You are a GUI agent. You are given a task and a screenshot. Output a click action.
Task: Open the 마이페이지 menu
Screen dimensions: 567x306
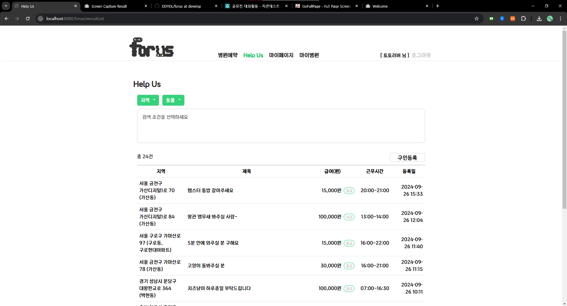(281, 55)
